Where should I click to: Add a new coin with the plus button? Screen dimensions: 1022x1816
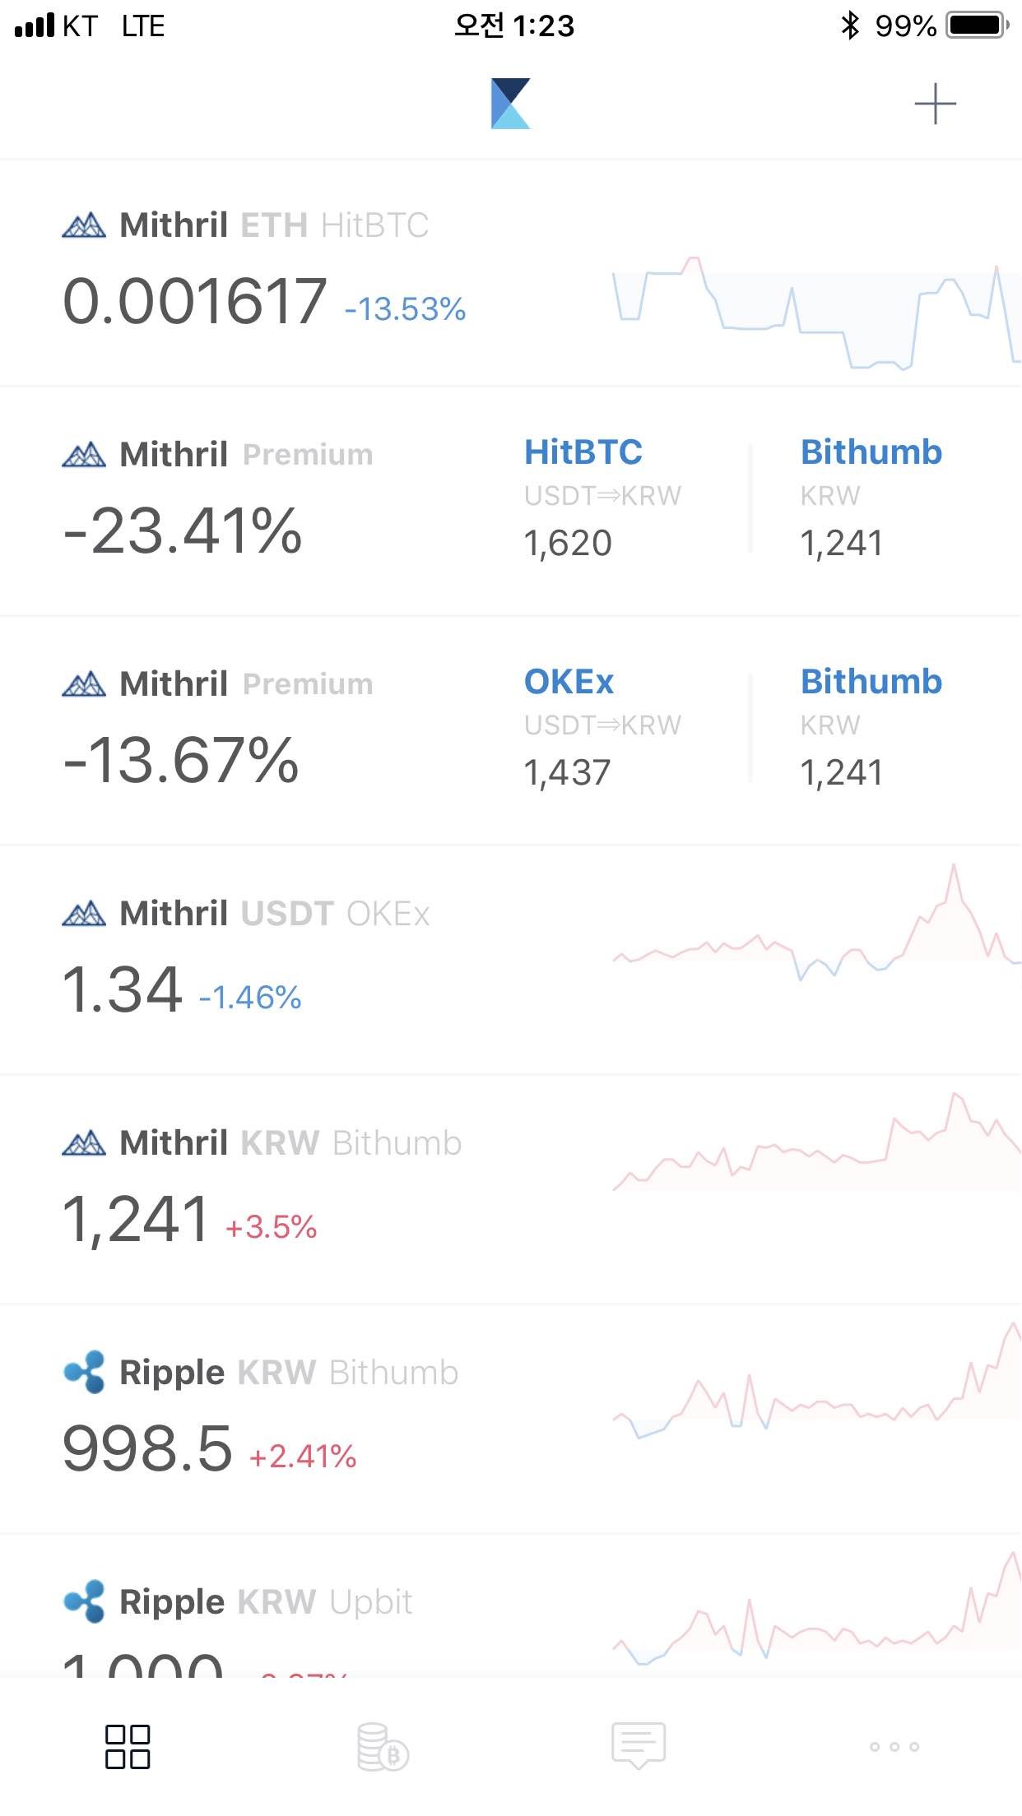(x=936, y=103)
